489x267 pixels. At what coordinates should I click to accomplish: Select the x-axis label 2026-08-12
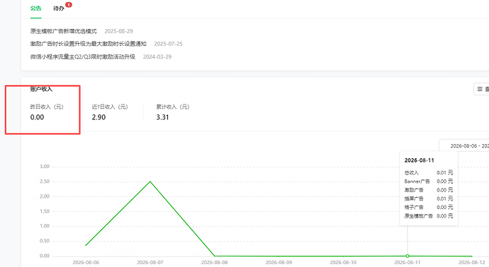tap(472, 263)
